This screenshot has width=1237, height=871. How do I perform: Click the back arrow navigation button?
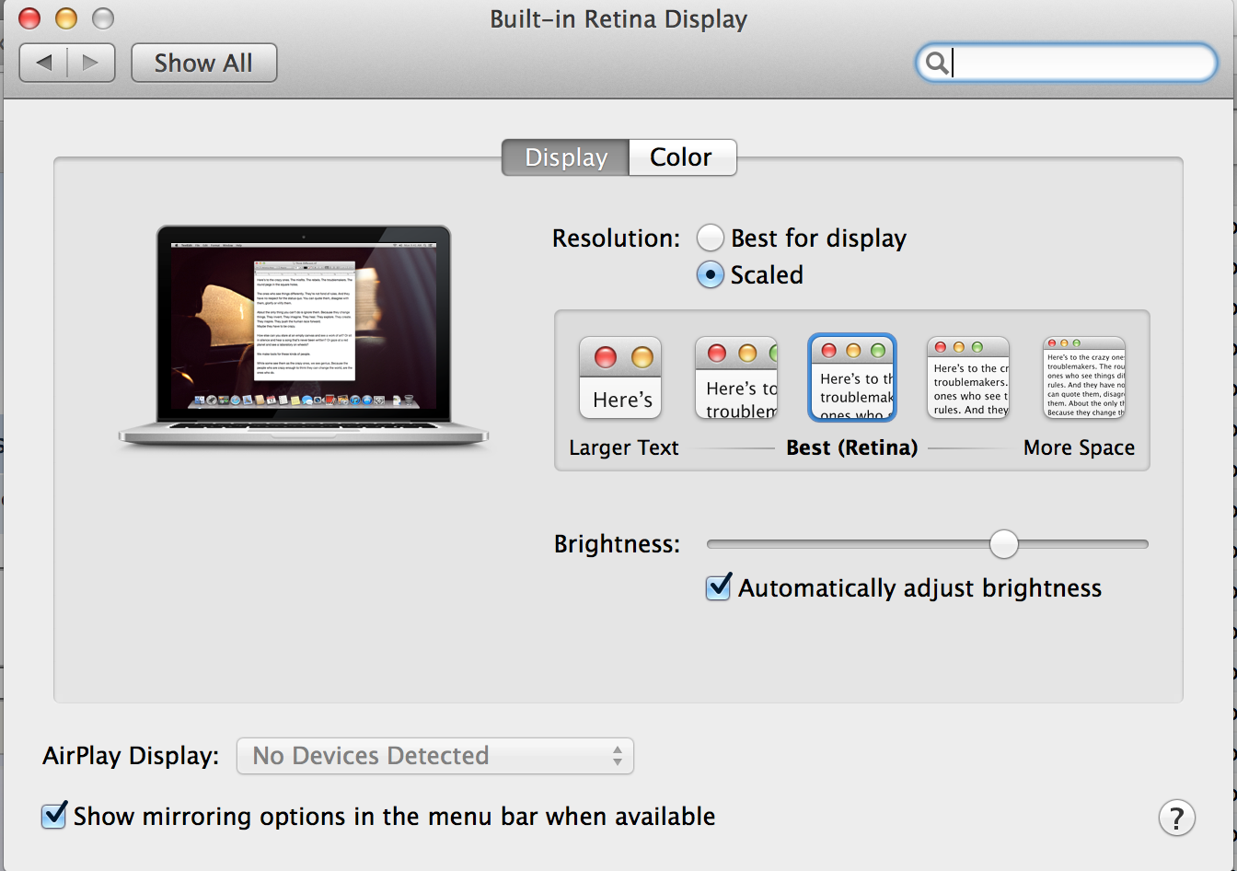(43, 63)
